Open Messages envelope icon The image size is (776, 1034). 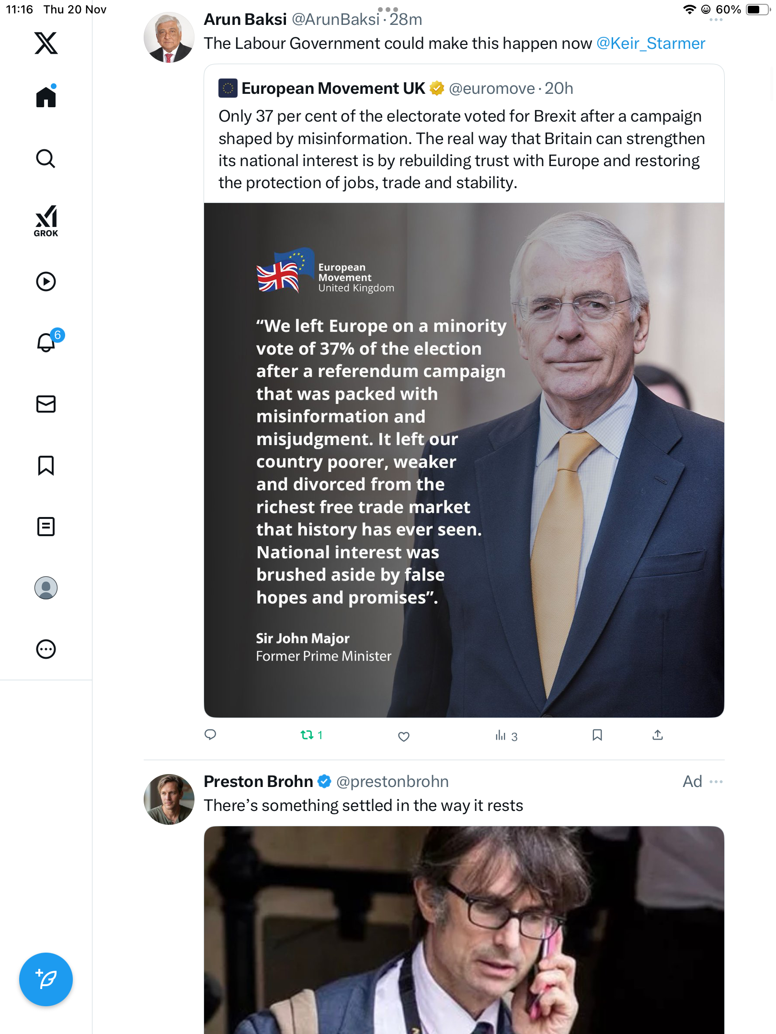(46, 404)
